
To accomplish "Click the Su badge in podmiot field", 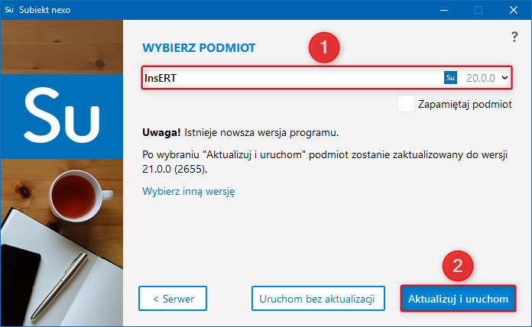I will point(450,78).
